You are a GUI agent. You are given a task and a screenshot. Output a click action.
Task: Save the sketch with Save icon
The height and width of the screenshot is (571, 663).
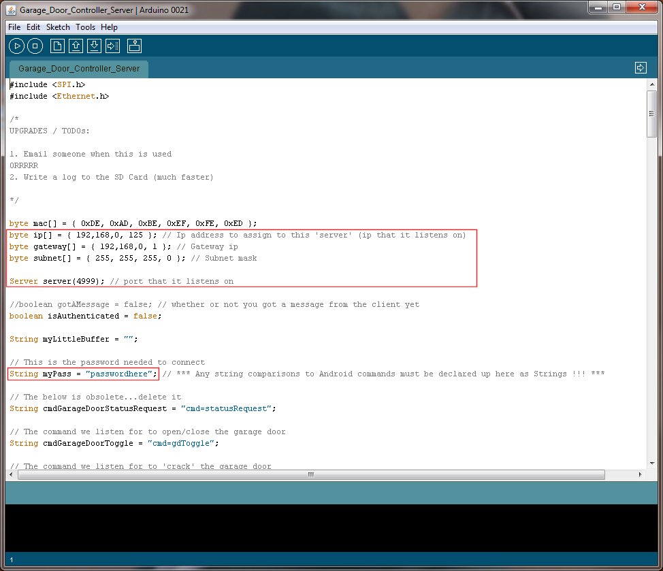coord(95,46)
